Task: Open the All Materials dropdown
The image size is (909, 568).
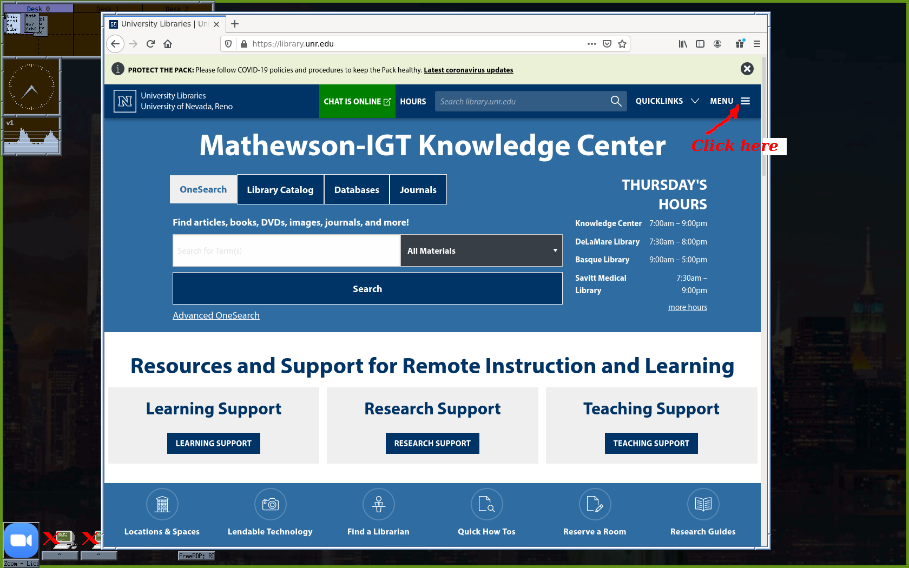Action: [x=481, y=250]
